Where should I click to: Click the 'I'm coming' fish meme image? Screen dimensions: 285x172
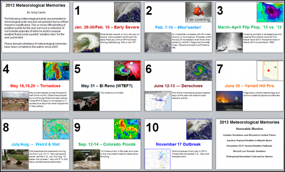click(x=199, y=12)
